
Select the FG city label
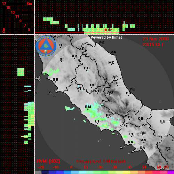coord(163,121)
